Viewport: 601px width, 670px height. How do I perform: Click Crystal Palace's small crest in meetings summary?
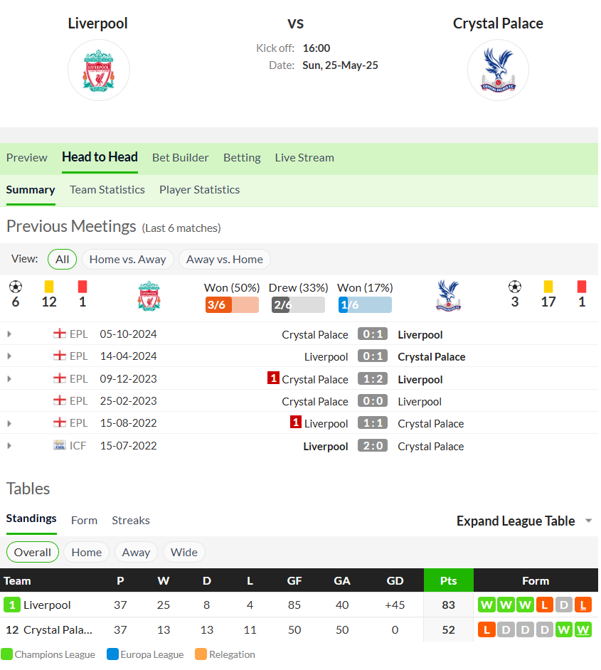448,296
